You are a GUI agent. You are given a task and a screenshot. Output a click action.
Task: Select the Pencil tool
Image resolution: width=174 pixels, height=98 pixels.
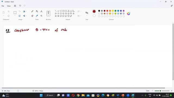(x=32, y=11)
